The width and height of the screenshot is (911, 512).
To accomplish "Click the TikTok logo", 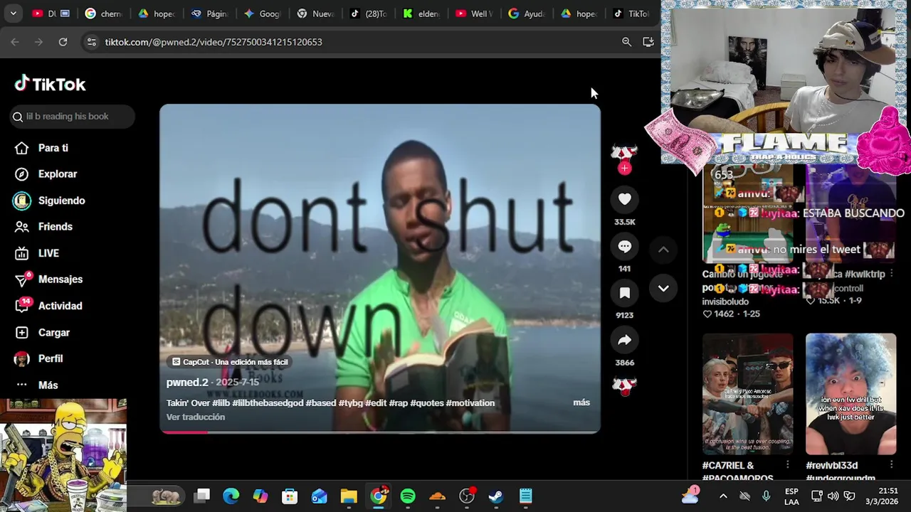I will click(x=50, y=84).
